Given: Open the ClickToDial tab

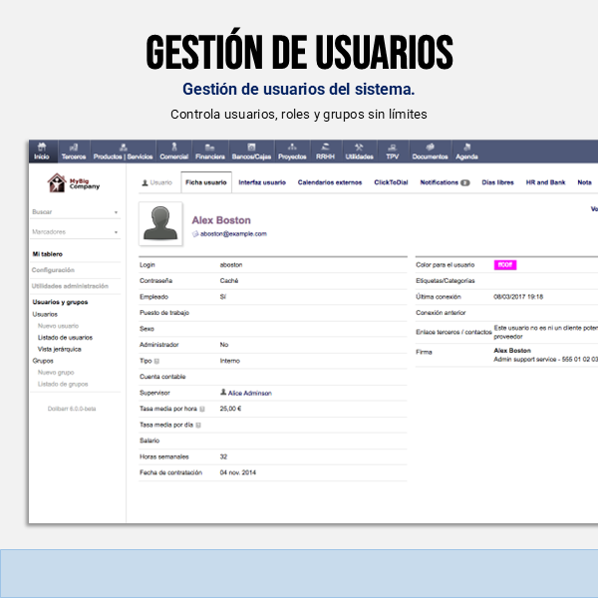Looking at the screenshot, I should (x=391, y=182).
